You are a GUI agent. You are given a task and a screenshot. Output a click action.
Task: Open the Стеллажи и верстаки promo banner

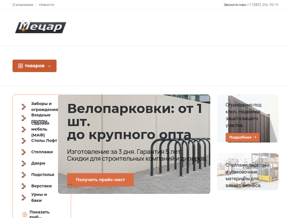tap(248, 171)
